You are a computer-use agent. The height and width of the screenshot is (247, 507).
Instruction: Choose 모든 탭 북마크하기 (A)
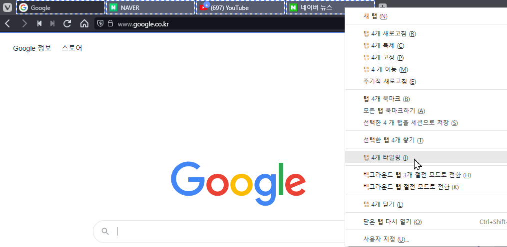(x=426, y=111)
